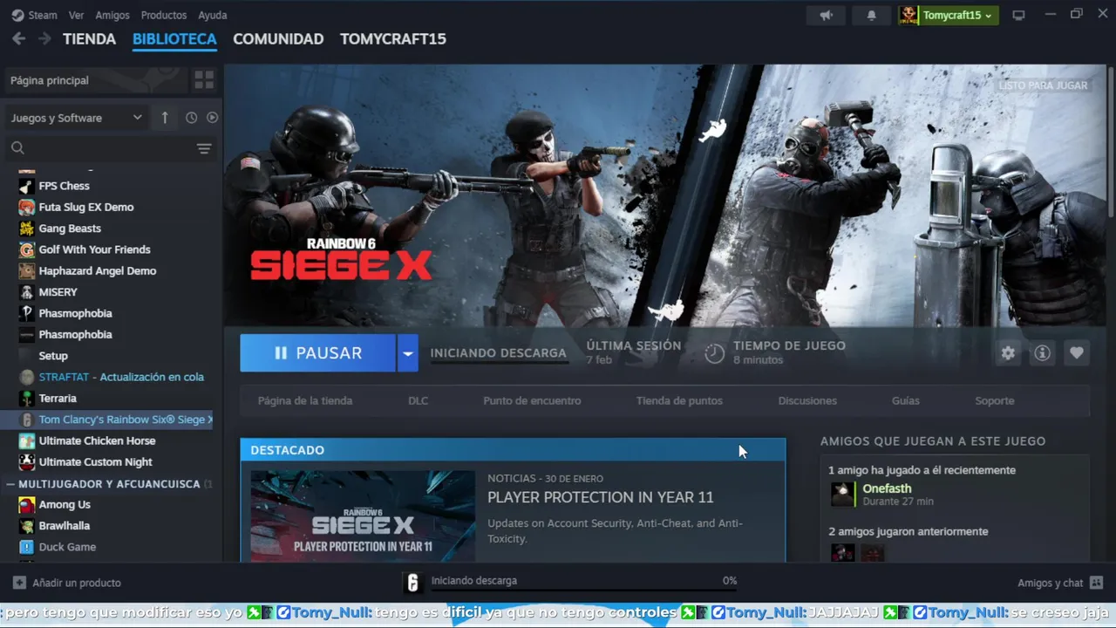Open the Discusiones link
The image size is (1116, 628).
pos(807,400)
